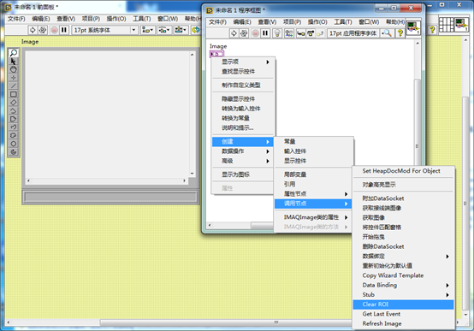The height and width of the screenshot is (331, 474).
Task: Select the Annulus ROI tool
Action: tap(14, 151)
